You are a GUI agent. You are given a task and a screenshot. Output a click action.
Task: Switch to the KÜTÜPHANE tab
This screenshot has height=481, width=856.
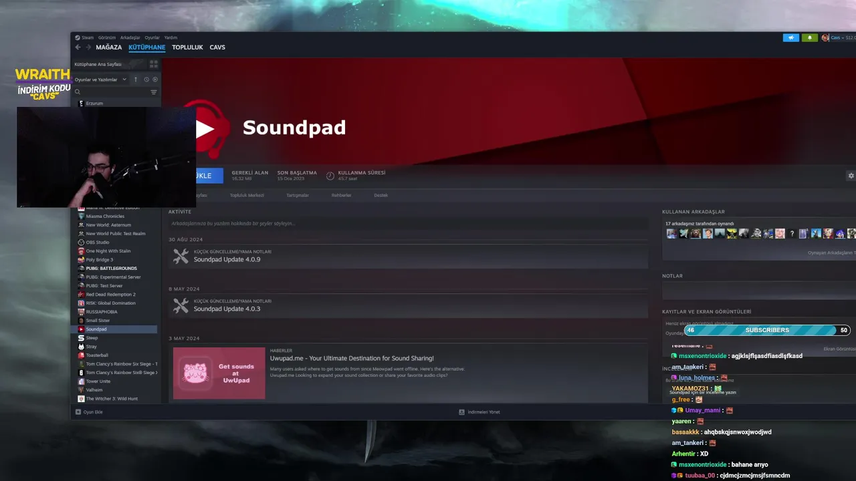pyautogui.click(x=147, y=47)
